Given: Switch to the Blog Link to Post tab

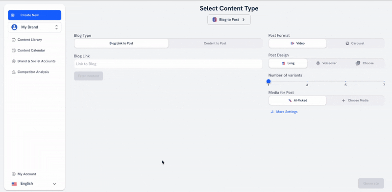Looking at the screenshot, I should (121, 43).
